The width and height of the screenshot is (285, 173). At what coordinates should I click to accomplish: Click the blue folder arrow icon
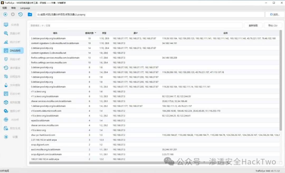(30, 14)
